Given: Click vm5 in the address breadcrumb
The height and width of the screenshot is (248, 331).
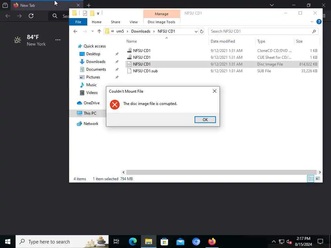Looking at the screenshot, I should click(x=120, y=31).
